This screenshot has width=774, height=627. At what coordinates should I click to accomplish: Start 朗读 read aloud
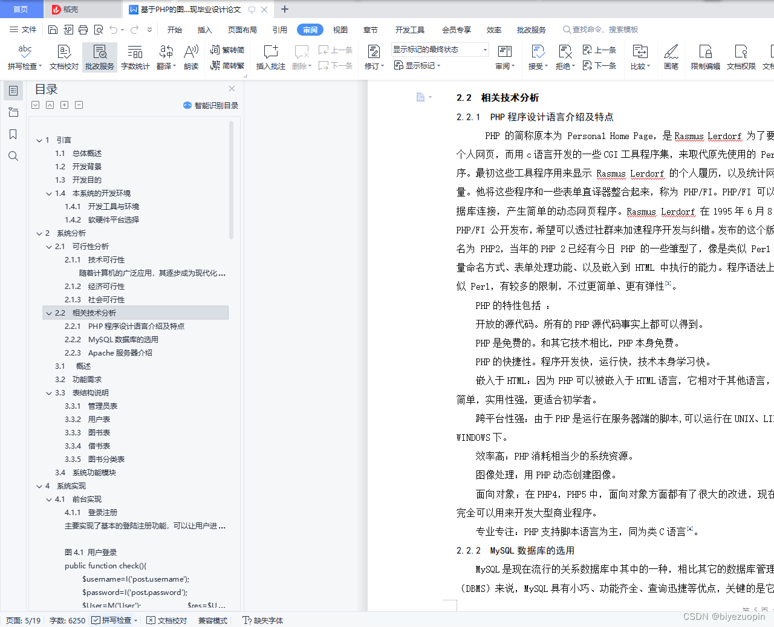click(191, 57)
